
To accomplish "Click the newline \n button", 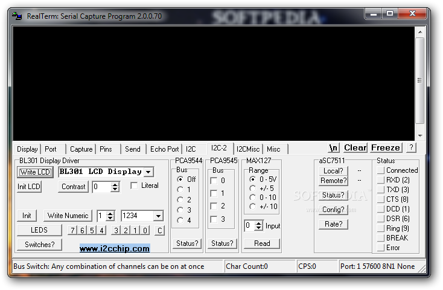I will coord(334,148).
